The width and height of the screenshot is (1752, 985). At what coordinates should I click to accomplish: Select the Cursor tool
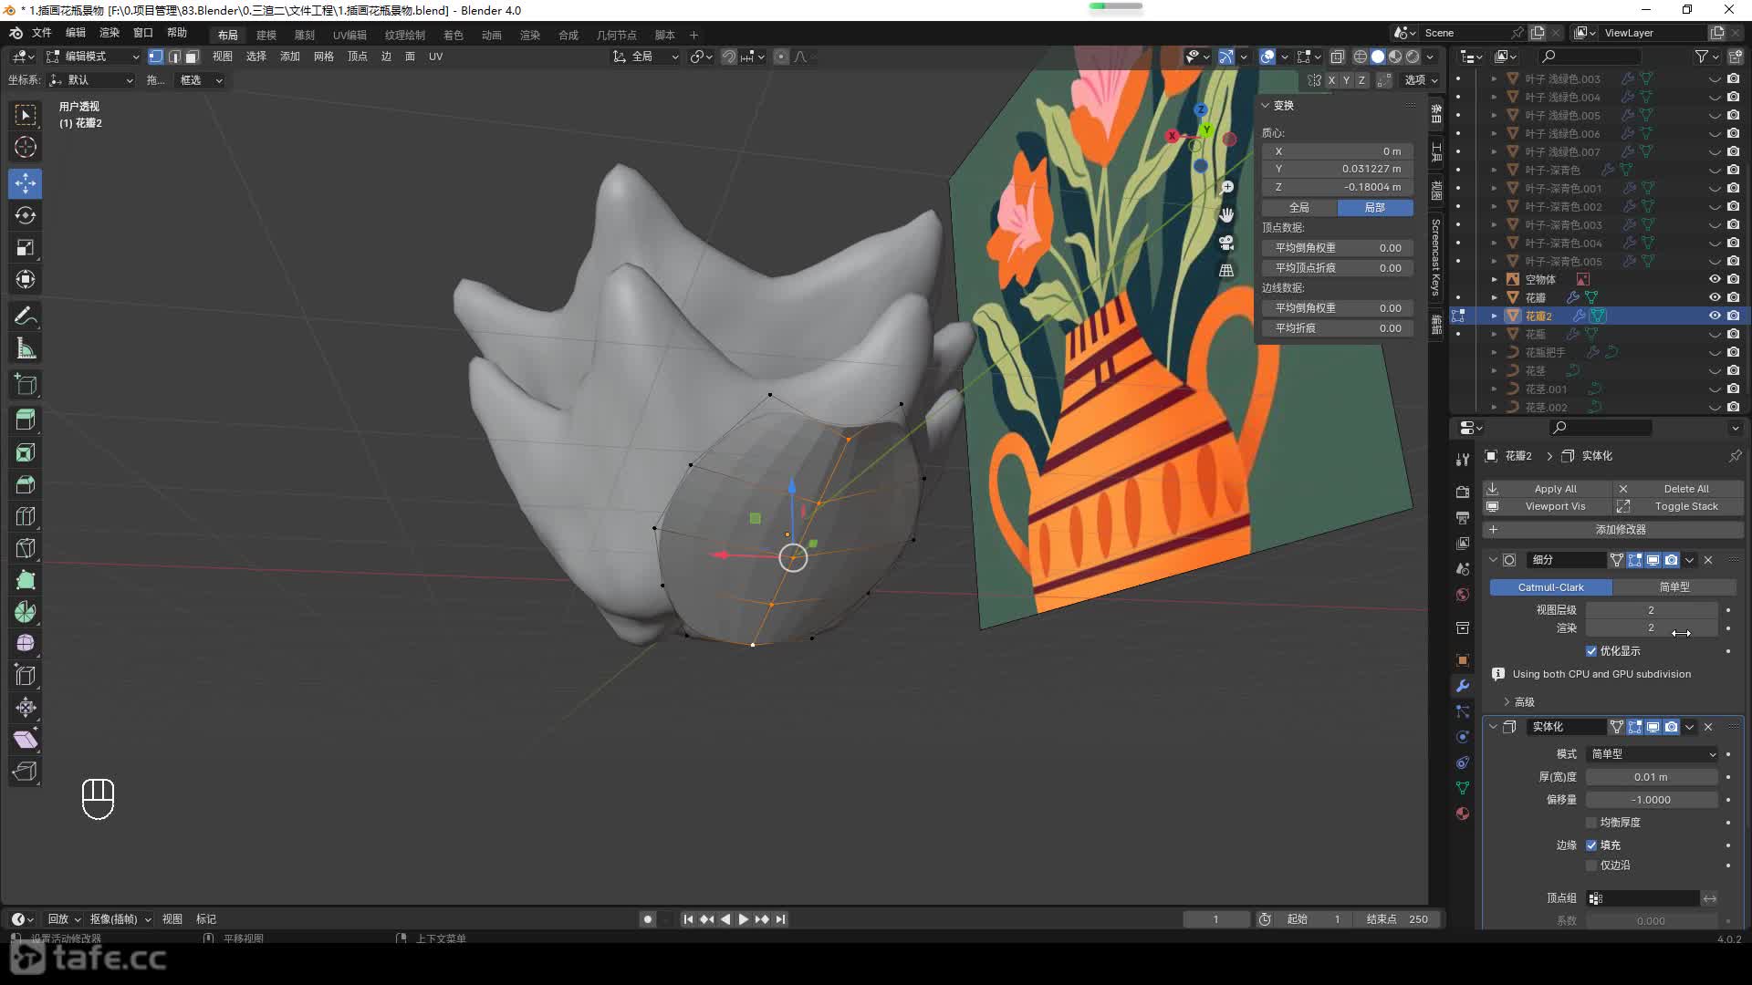pyautogui.click(x=26, y=147)
